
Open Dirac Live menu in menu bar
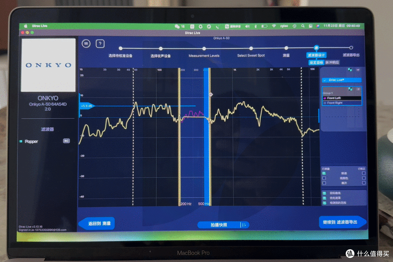[x=40, y=26]
